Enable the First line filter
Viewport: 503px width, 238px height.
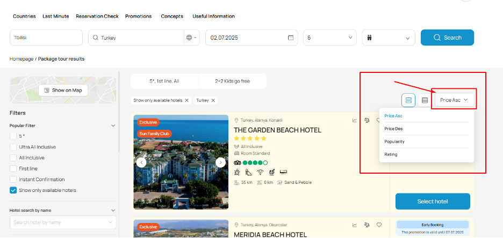click(13, 168)
